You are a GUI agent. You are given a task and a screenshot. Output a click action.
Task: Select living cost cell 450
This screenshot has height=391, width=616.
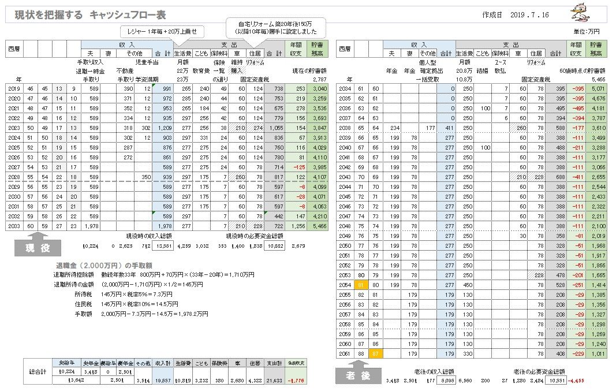coord(465,285)
